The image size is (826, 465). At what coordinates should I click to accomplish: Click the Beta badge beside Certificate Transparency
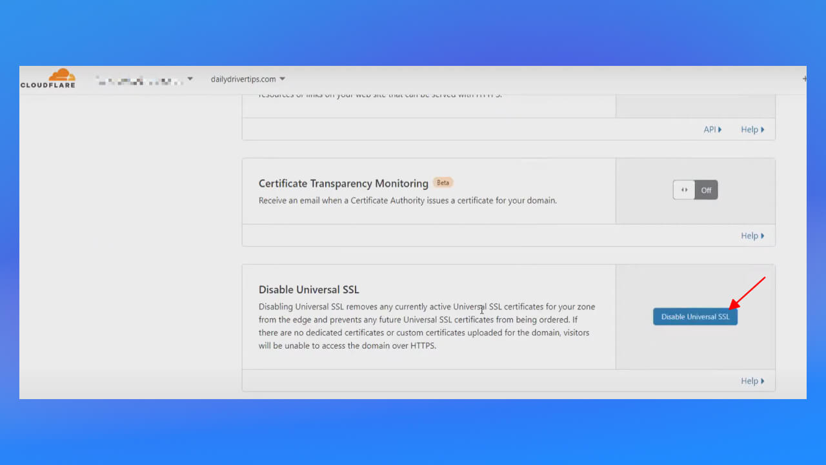443,183
